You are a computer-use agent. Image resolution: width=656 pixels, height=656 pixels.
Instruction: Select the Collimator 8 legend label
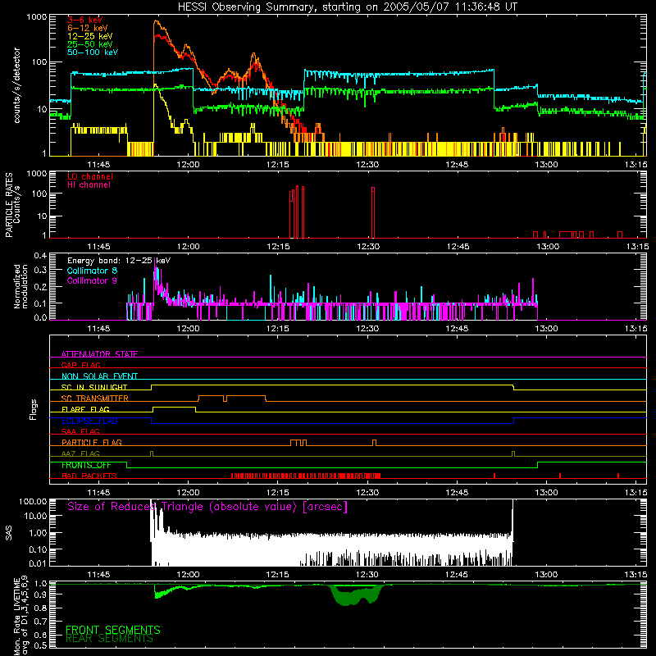92,271
